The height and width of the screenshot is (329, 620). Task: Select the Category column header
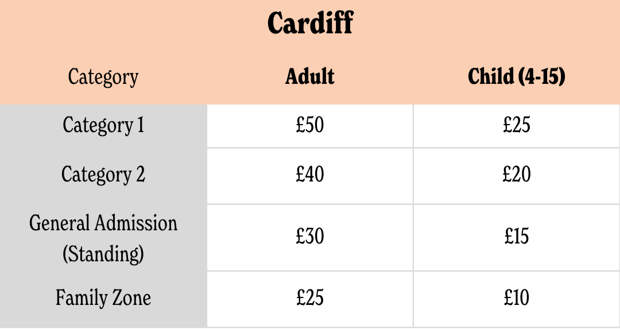tap(103, 77)
